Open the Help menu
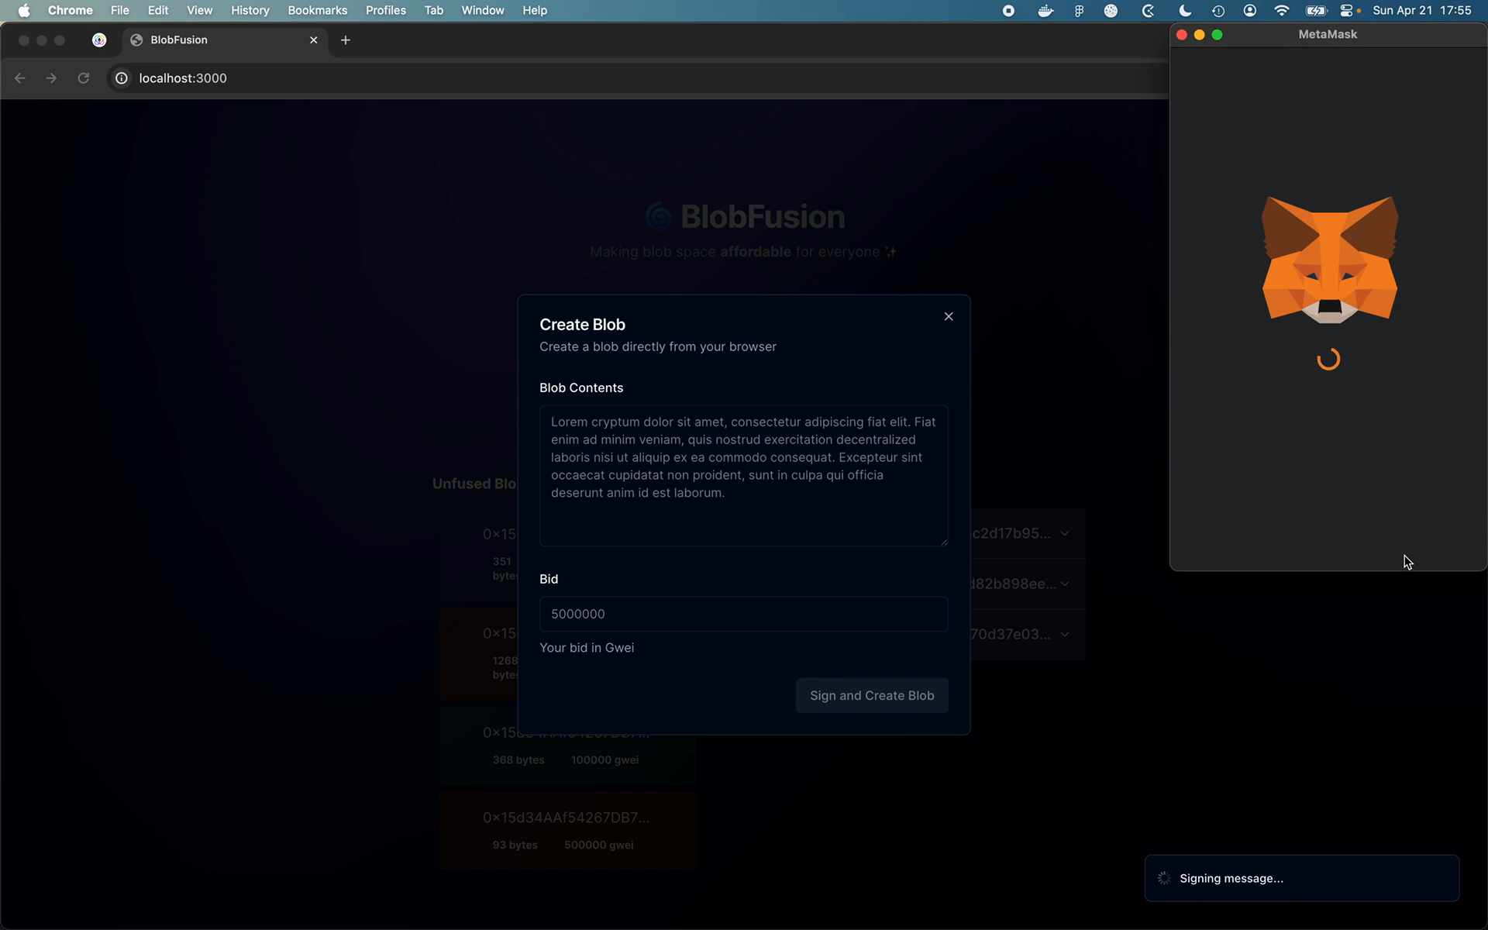The height and width of the screenshot is (930, 1488). click(x=535, y=10)
